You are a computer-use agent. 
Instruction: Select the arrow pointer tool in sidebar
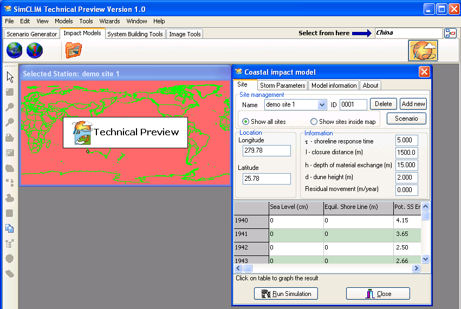pos(10,77)
